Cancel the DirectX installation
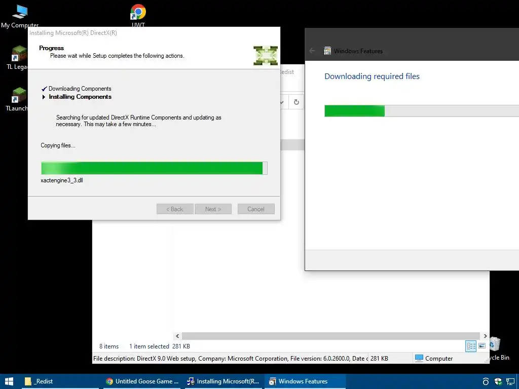This screenshot has height=389, width=519. pos(256,209)
